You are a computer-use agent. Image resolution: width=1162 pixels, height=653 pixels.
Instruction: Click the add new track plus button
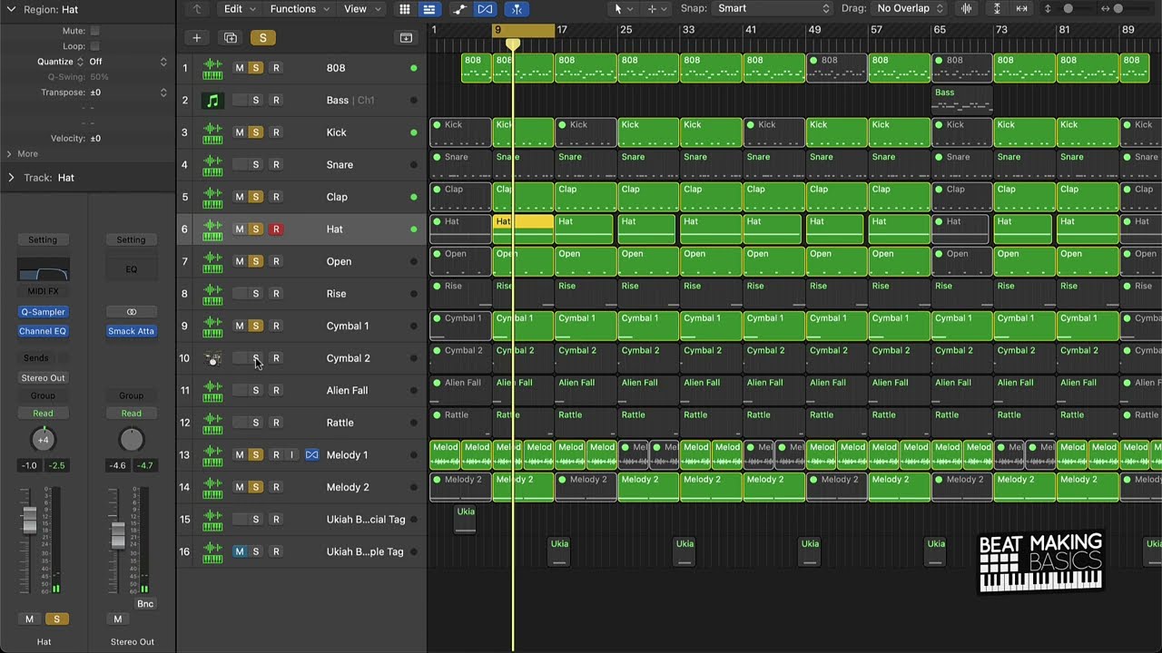click(x=196, y=38)
